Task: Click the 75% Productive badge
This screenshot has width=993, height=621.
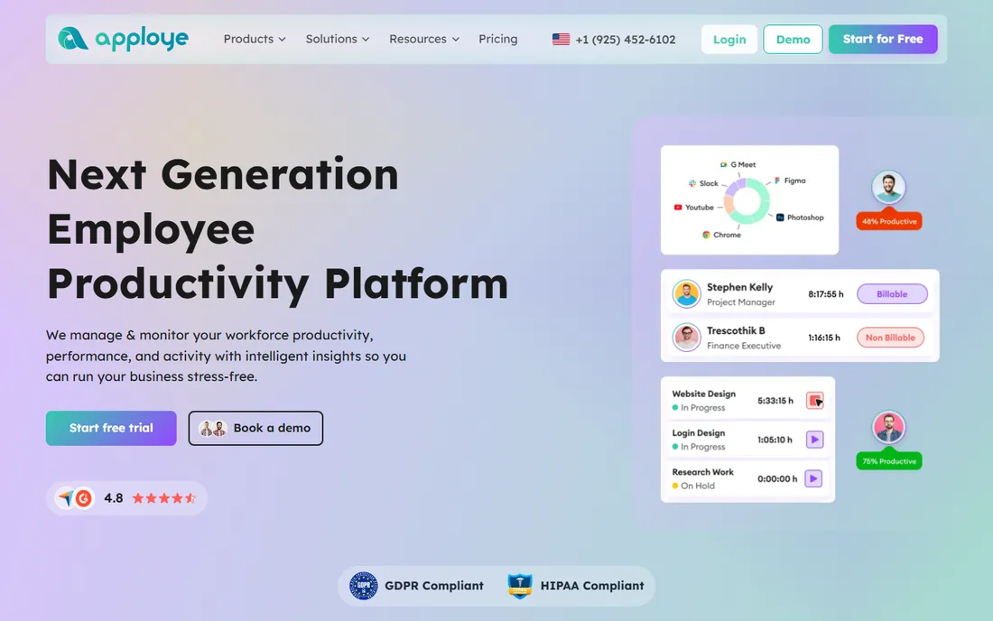Action: 888,461
